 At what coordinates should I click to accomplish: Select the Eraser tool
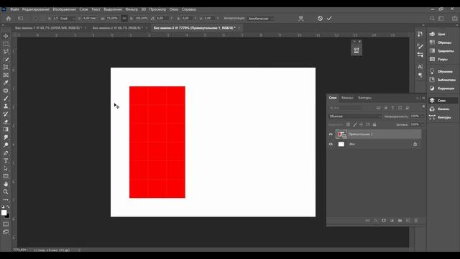[x=6, y=122]
